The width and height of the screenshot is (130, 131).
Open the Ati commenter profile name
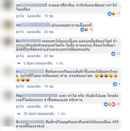pos(33,25)
